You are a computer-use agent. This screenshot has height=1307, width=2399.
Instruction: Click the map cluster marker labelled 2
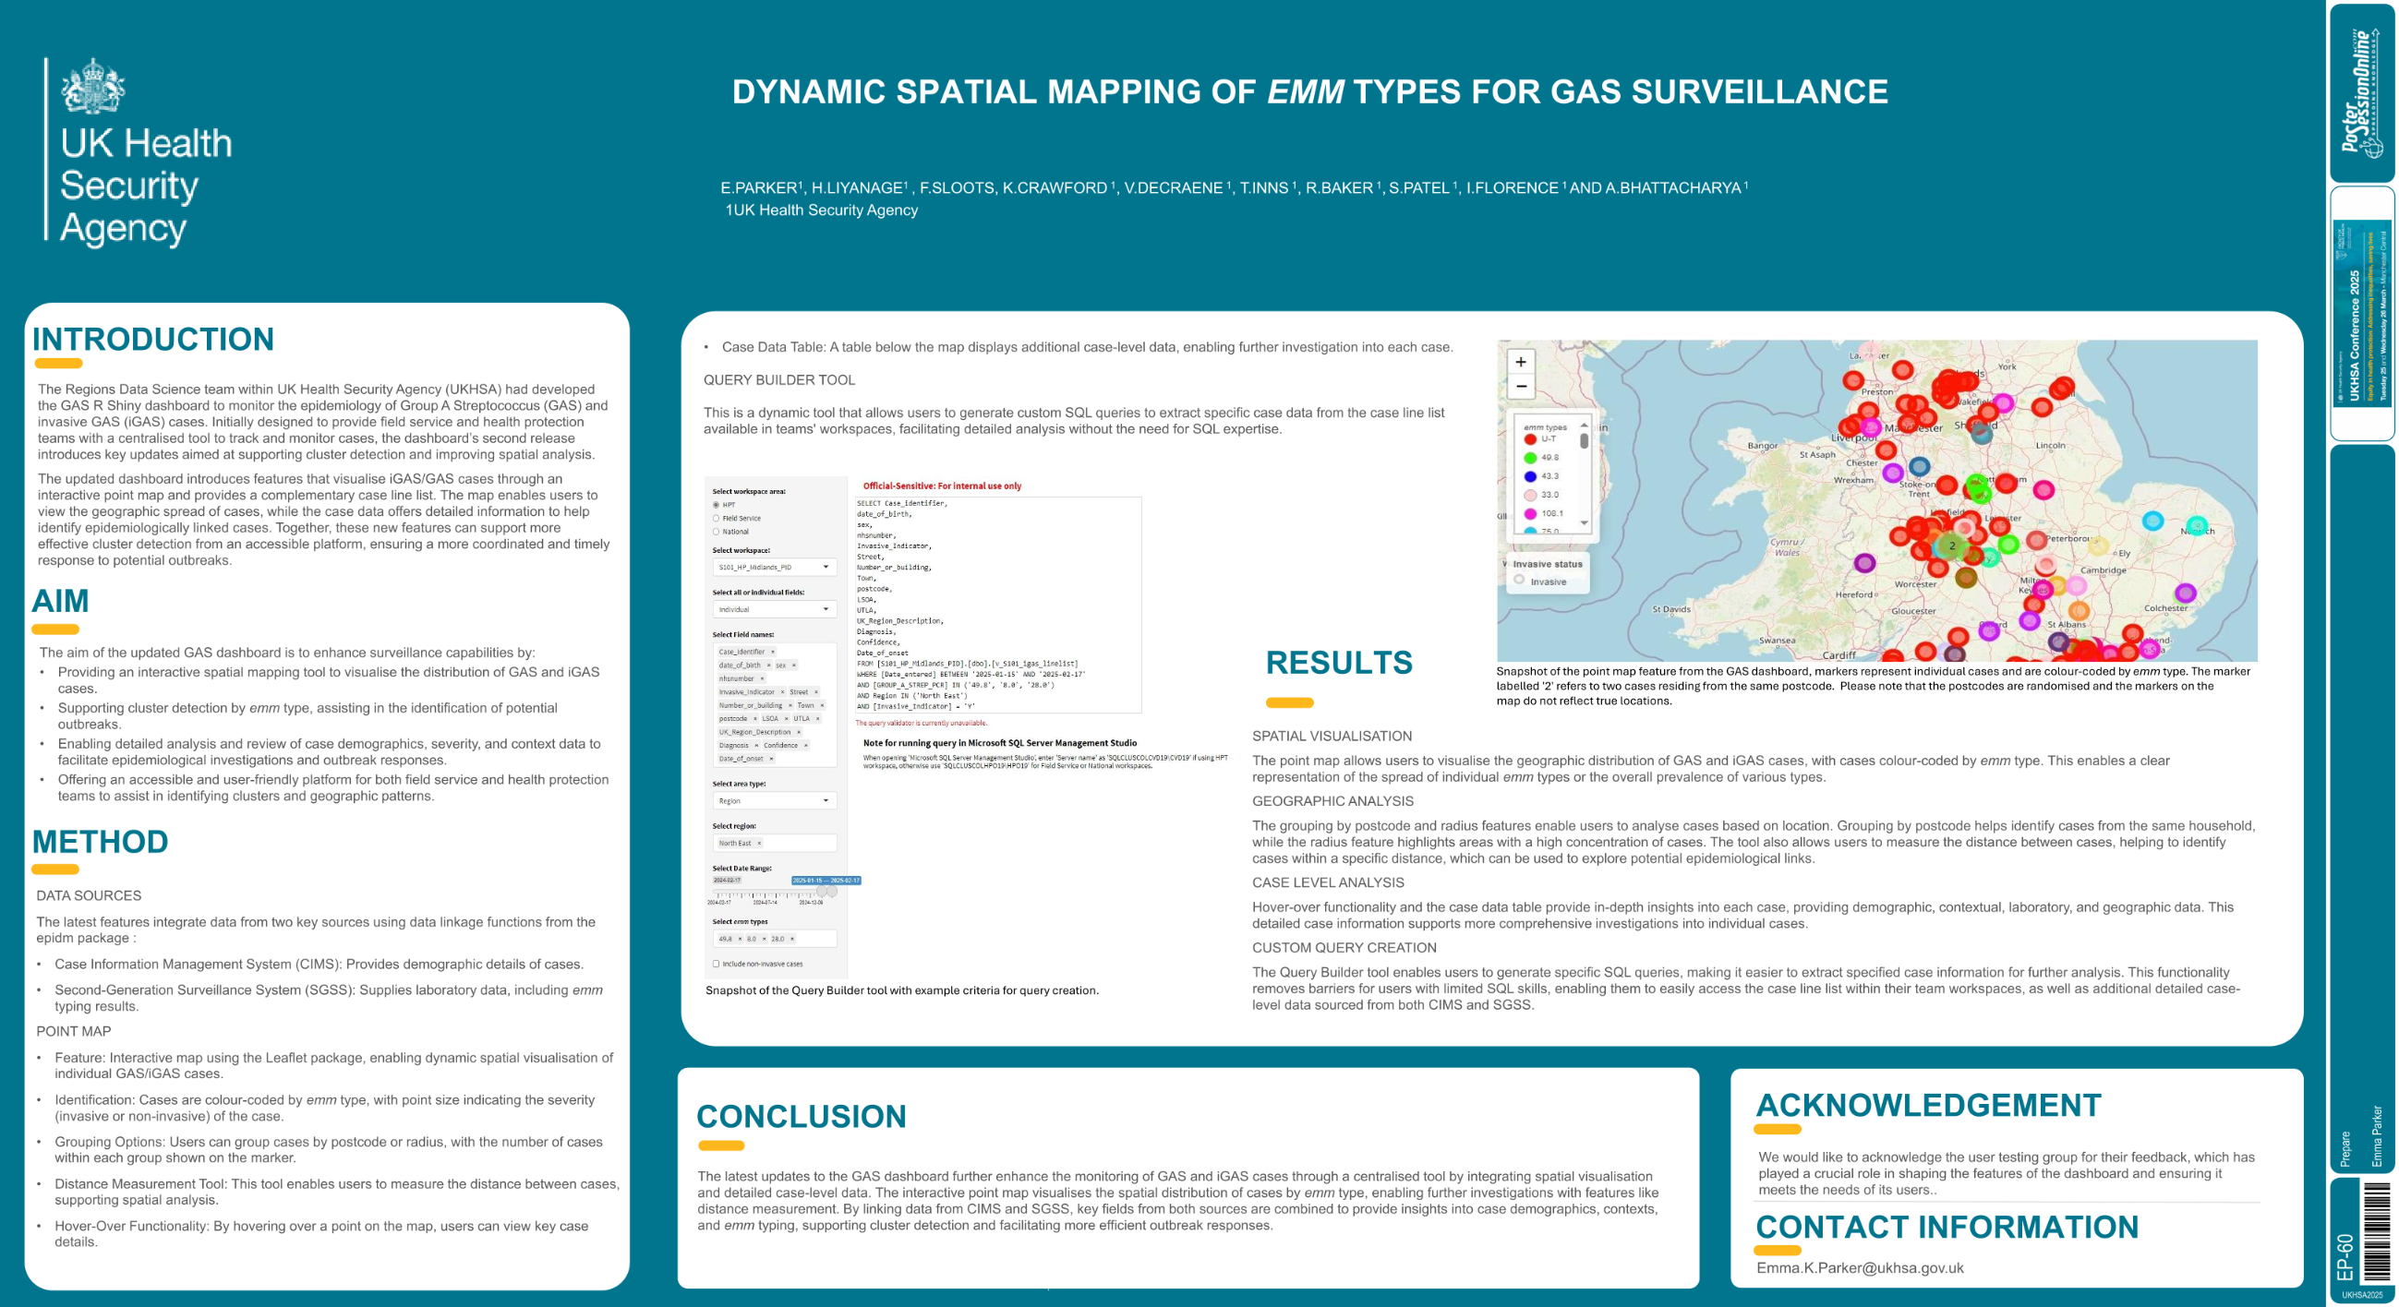pos(1952,546)
